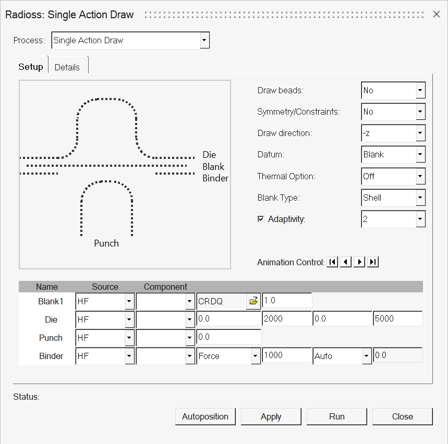Open the Punch Source dropdown
This screenshot has height=444, width=448.
[x=129, y=338]
